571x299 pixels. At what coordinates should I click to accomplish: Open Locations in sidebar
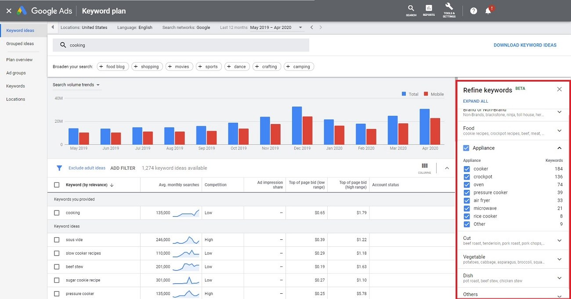tap(15, 100)
